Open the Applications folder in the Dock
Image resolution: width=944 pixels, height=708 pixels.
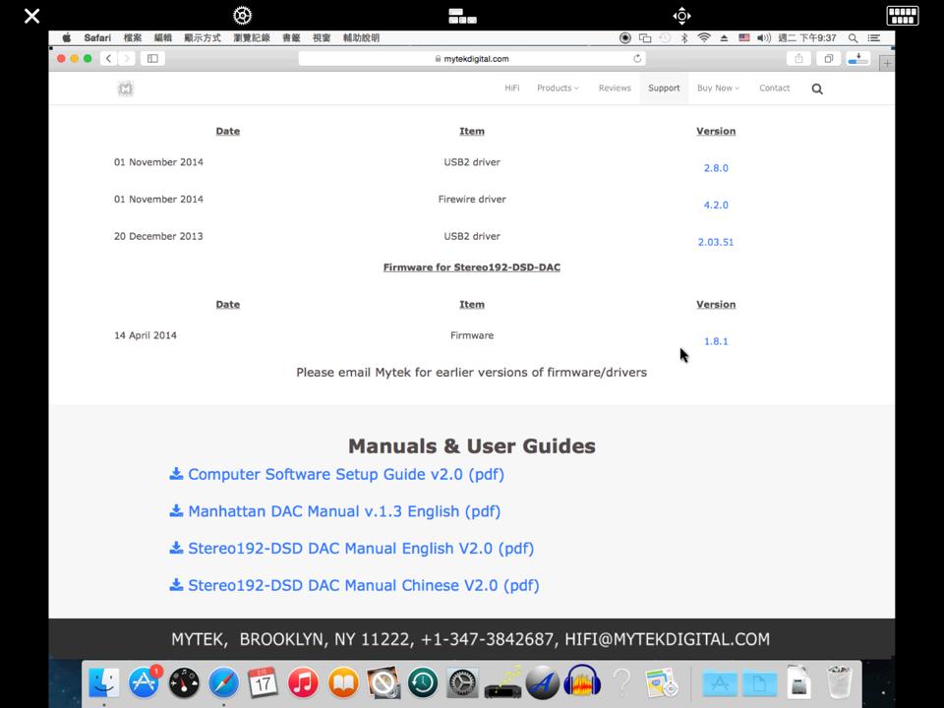pos(720,682)
